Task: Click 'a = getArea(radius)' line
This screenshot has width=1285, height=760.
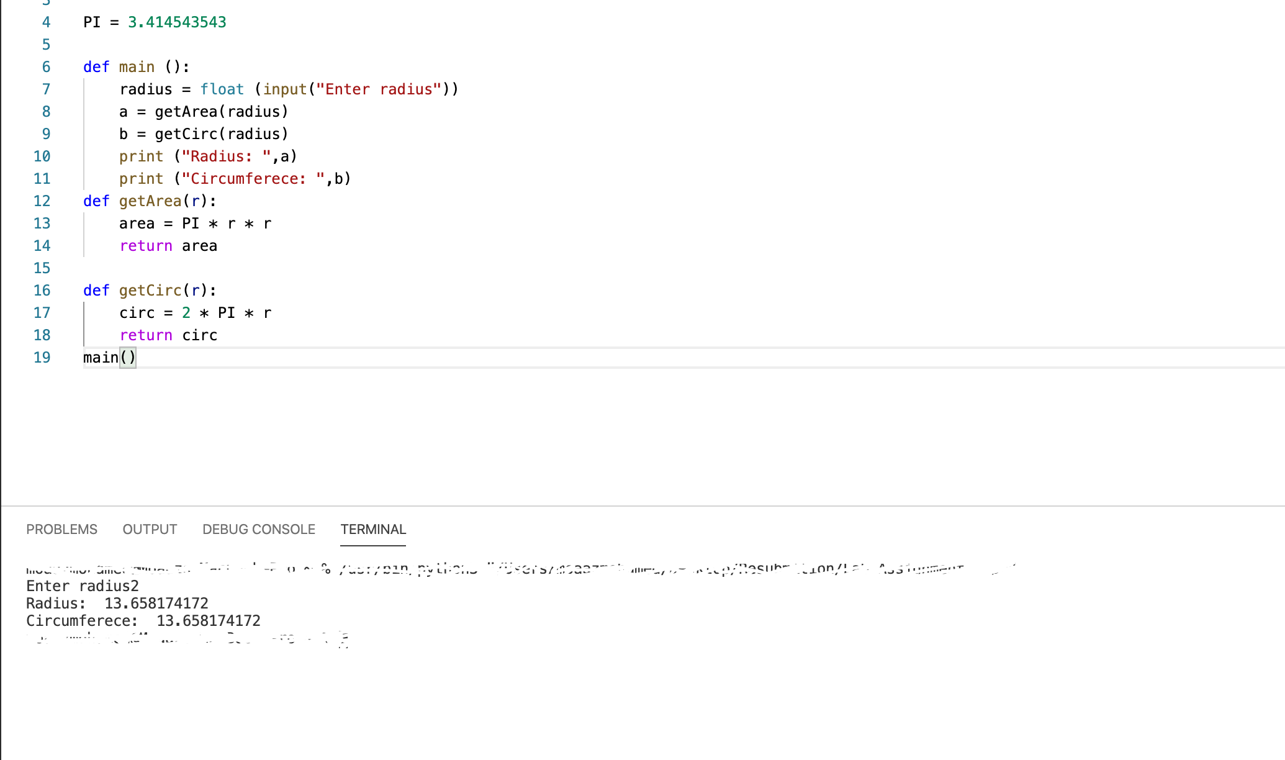Action: 204,112
